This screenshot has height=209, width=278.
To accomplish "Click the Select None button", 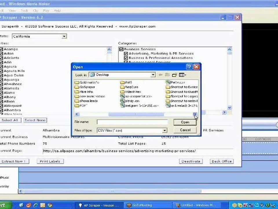I will (x=35, y=120).
